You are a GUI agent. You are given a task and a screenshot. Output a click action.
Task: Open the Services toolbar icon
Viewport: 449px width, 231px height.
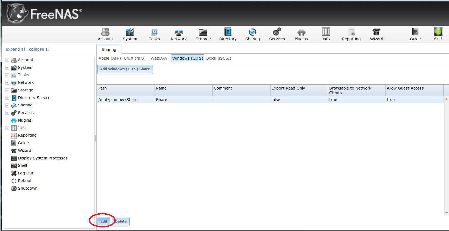[x=277, y=32]
